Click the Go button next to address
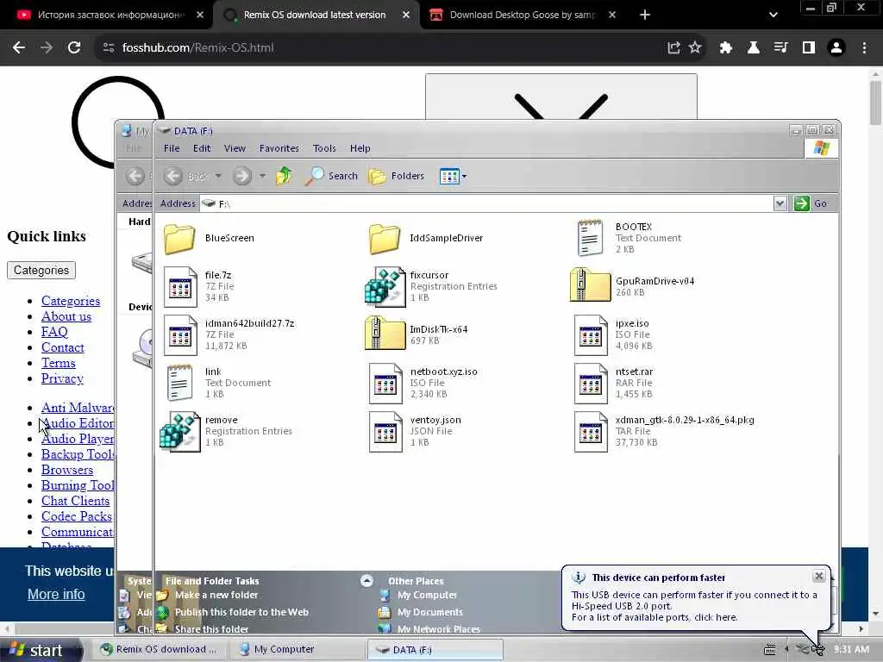 (x=811, y=203)
